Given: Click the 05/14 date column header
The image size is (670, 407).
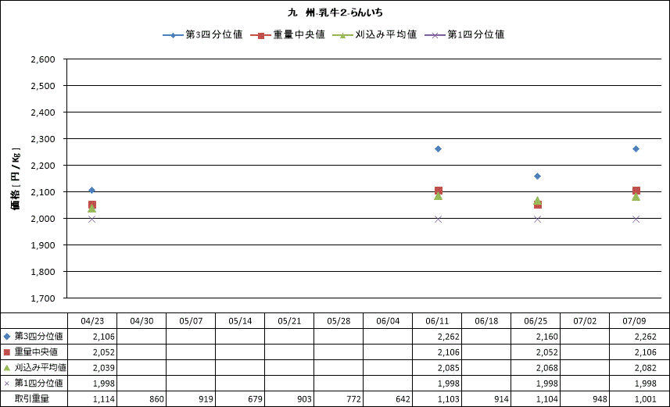Looking at the screenshot, I should click(x=240, y=321).
